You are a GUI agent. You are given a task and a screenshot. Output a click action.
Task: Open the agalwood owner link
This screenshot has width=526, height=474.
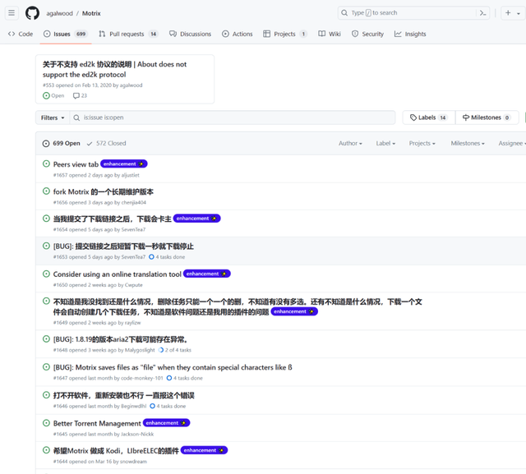[59, 13]
